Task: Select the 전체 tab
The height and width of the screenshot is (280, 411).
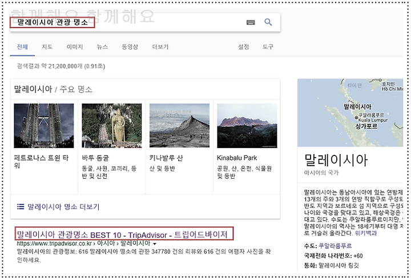Action: pyautogui.click(x=22, y=47)
